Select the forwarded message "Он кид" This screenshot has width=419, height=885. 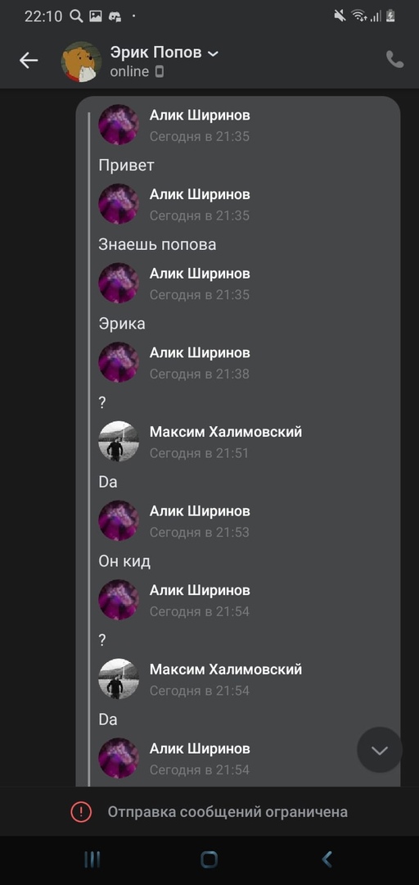tap(124, 561)
